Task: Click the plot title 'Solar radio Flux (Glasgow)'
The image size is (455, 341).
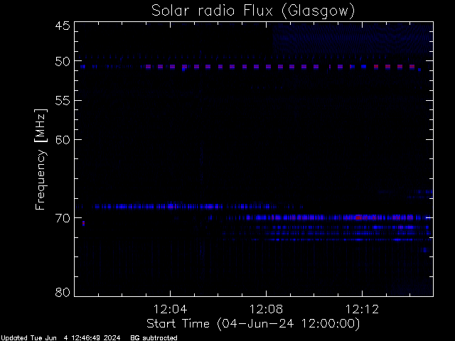Action: (253, 11)
